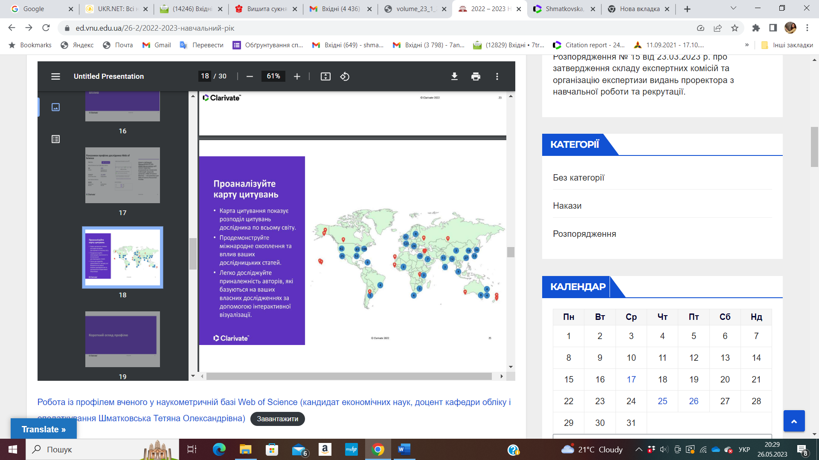Open the Нова вкладка tab
Image resolution: width=819 pixels, height=460 pixels.
(639, 9)
